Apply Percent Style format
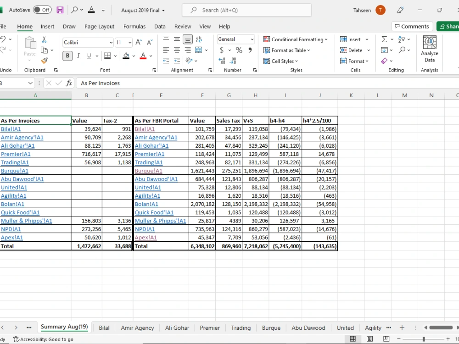Viewport: 459px width, 344px height. pos(239,50)
